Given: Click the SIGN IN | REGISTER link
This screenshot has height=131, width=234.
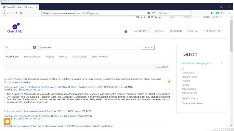Looking at the screenshot, I should pyautogui.click(x=212, y=17).
